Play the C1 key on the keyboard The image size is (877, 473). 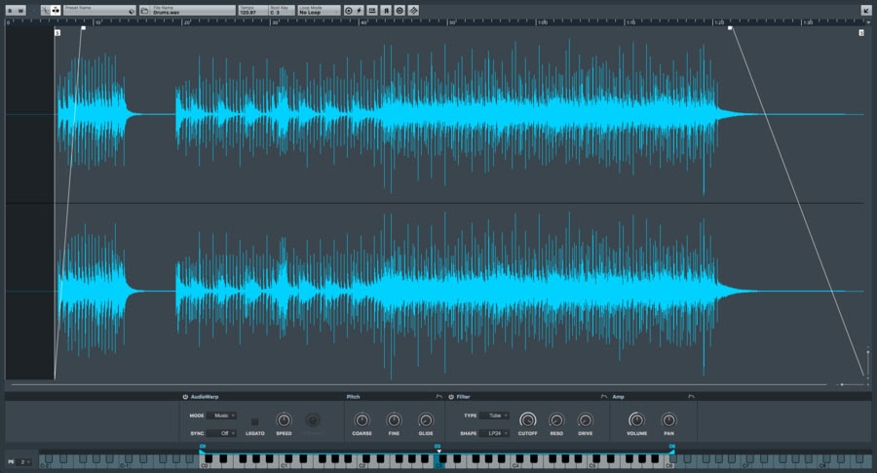tap(284, 464)
